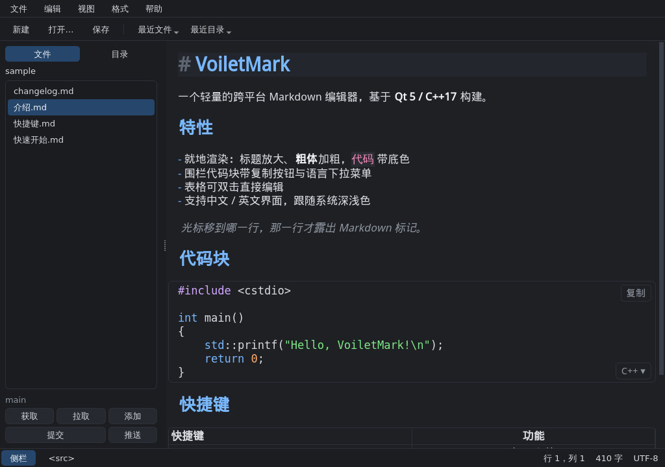Image resolution: width=665 pixels, height=467 pixels.
Task: Click the 快捷键 section heading in editor
Action: [205, 404]
